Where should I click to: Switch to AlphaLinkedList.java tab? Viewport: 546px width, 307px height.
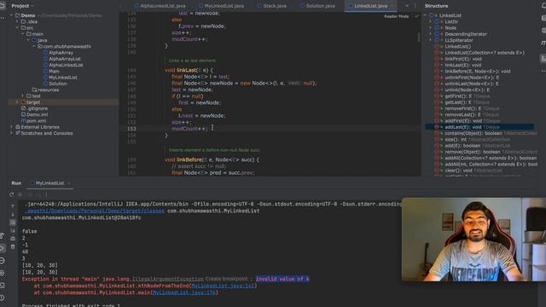pyautogui.click(x=160, y=6)
